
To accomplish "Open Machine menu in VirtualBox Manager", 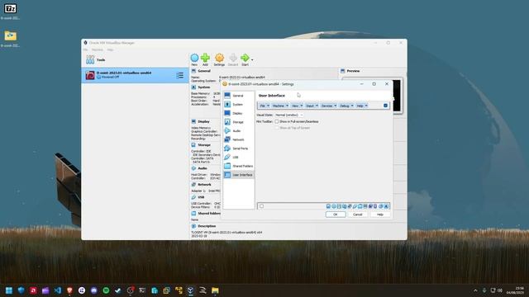I will pos(98,49).
